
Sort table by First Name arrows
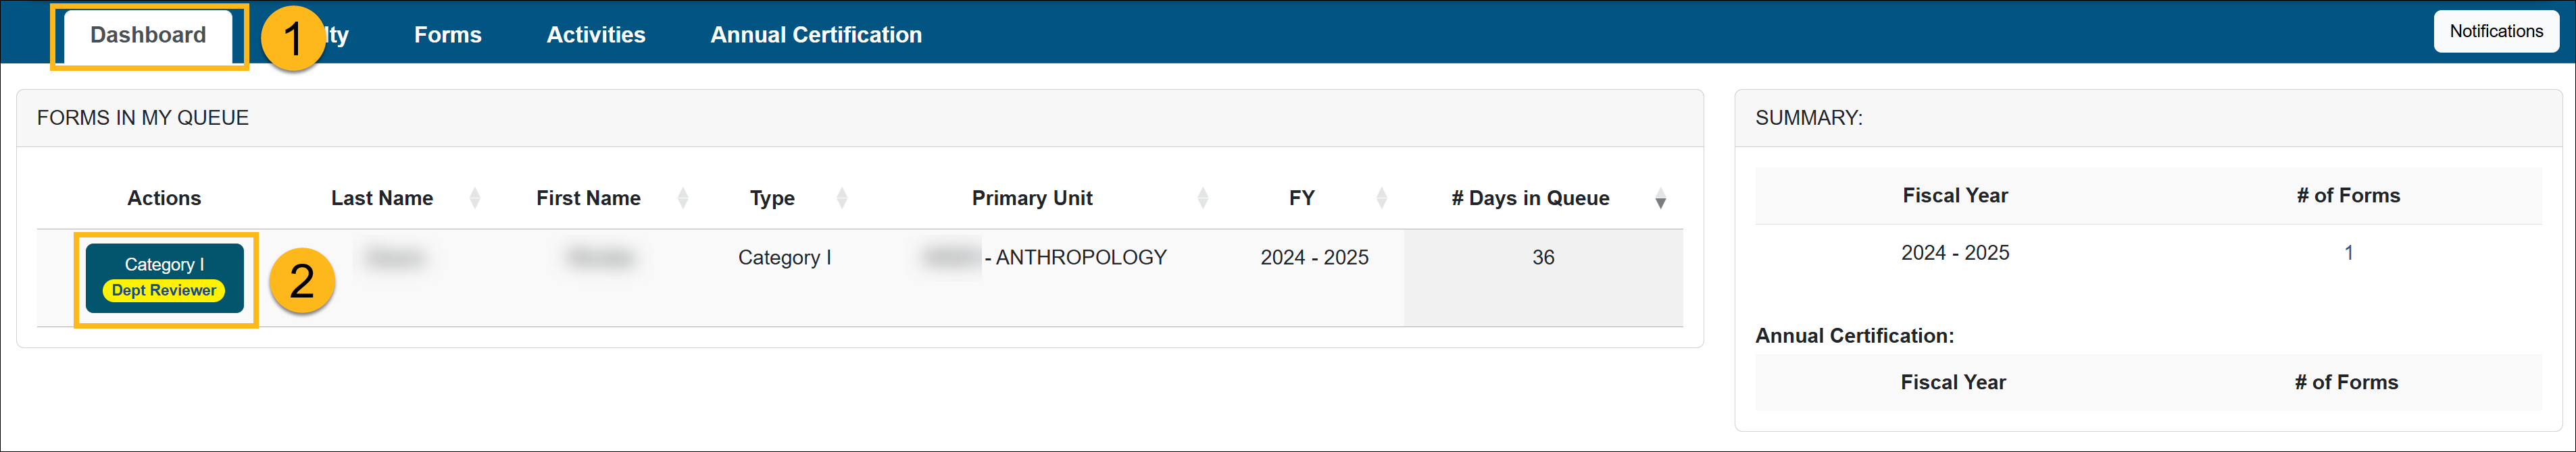[682, 198]
